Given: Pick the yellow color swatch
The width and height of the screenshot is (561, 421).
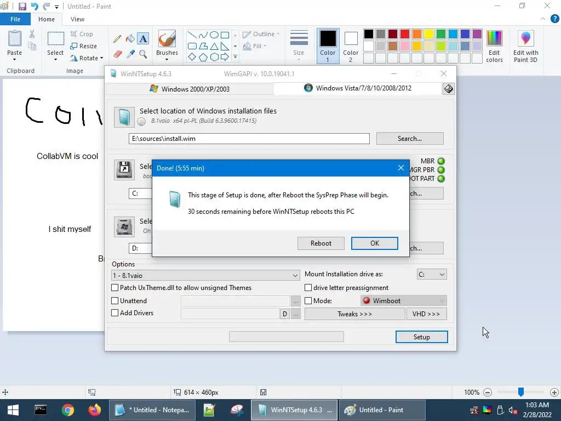Looking at the screenshot, I should click(x=428, y=34).
